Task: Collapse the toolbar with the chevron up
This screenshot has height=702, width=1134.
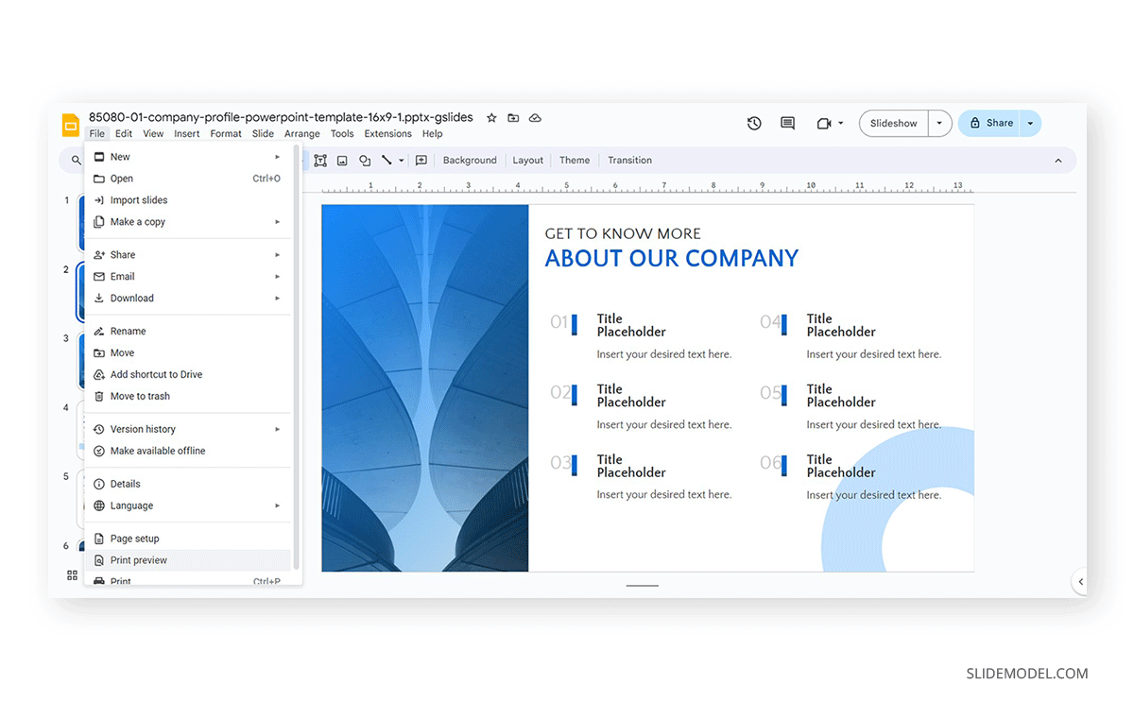Action: pos(1057,161)
